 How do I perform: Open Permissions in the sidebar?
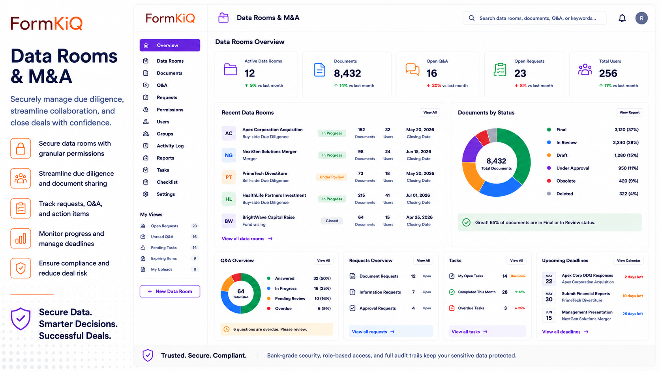pyautogui.click(x=170, y=110)
